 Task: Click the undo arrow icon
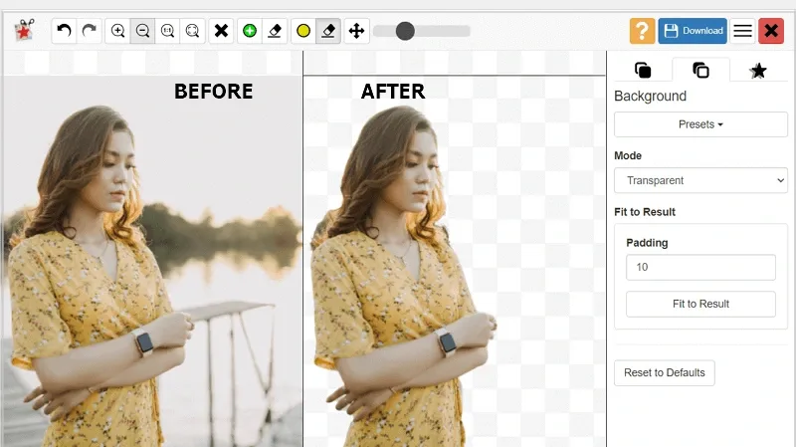pos(64,31)
